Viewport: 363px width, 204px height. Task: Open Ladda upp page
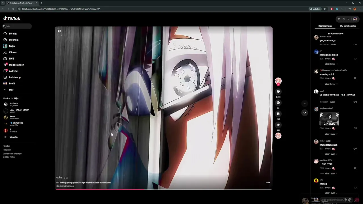pyautogui.click(x=12, y=77)
